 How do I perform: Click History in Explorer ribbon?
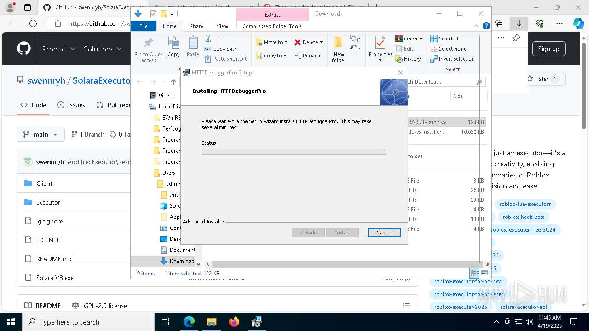pyautogui.click(x=408, y=59)
